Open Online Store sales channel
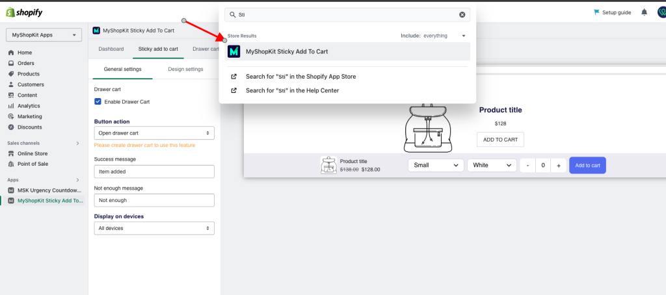This screenshot has height=295, width=666. (x=33, y=153)
